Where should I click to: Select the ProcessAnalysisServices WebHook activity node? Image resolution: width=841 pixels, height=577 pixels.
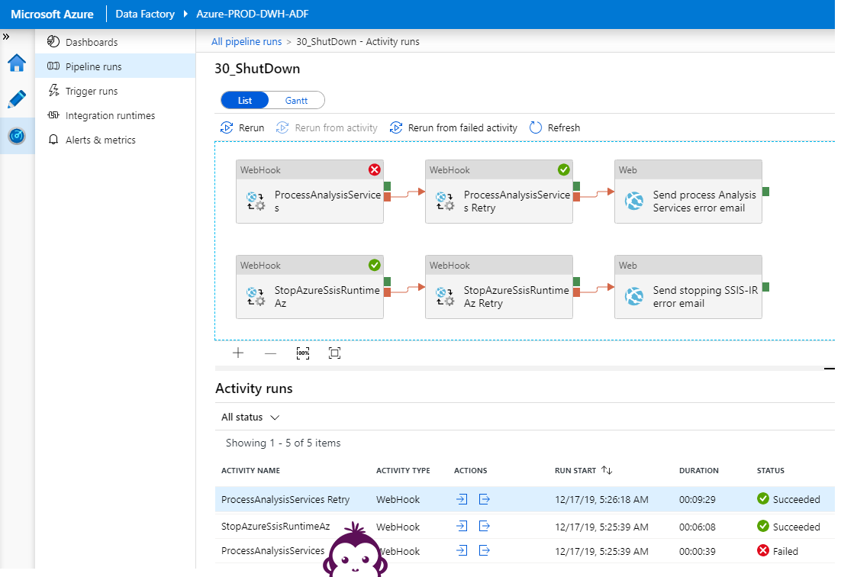[x=310, y=192]
